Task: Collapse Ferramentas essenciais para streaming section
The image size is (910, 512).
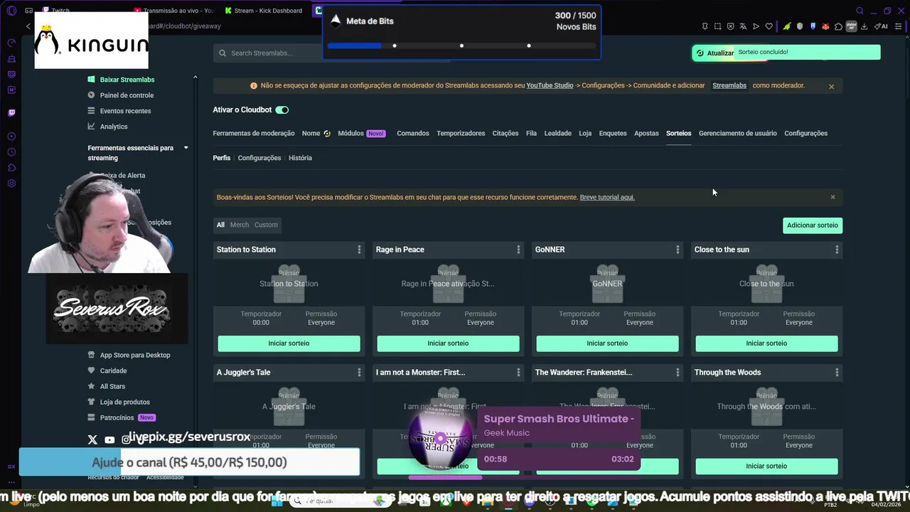Action: 186,148
